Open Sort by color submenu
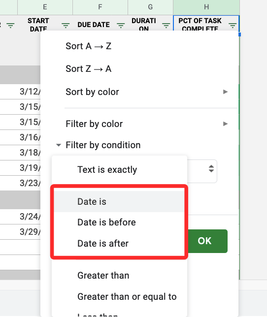Viewport: 267px width, 317px height. tap(139, 92)
